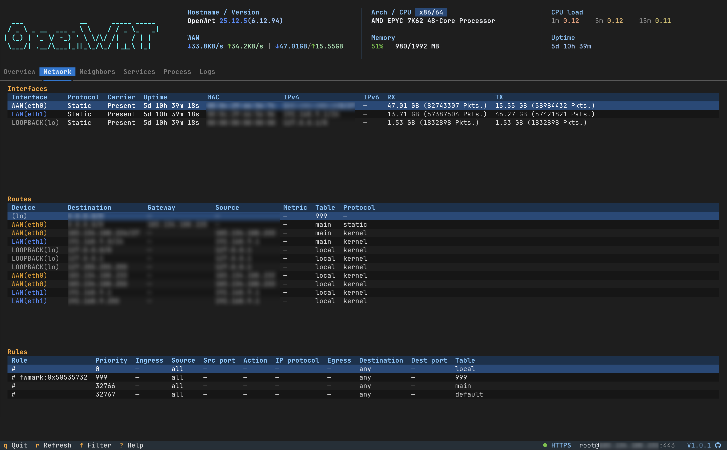
Task: Select the rule with priority 32766
Action: click(x=363, y=386)
